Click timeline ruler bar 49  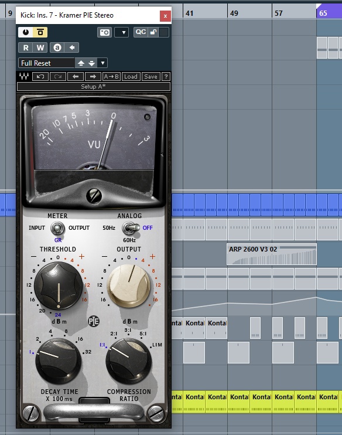point(234,13)
